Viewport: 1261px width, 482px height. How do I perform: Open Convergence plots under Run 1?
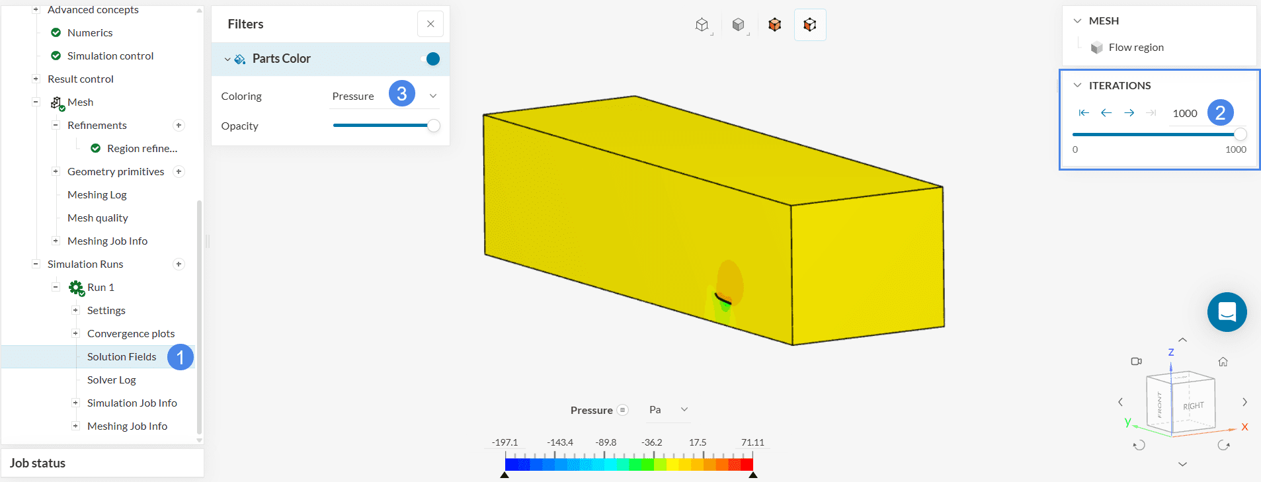pos(131,334)
